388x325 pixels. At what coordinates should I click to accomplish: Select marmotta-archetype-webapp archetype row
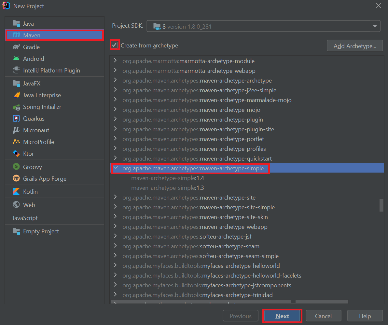[x=247, y=71]
